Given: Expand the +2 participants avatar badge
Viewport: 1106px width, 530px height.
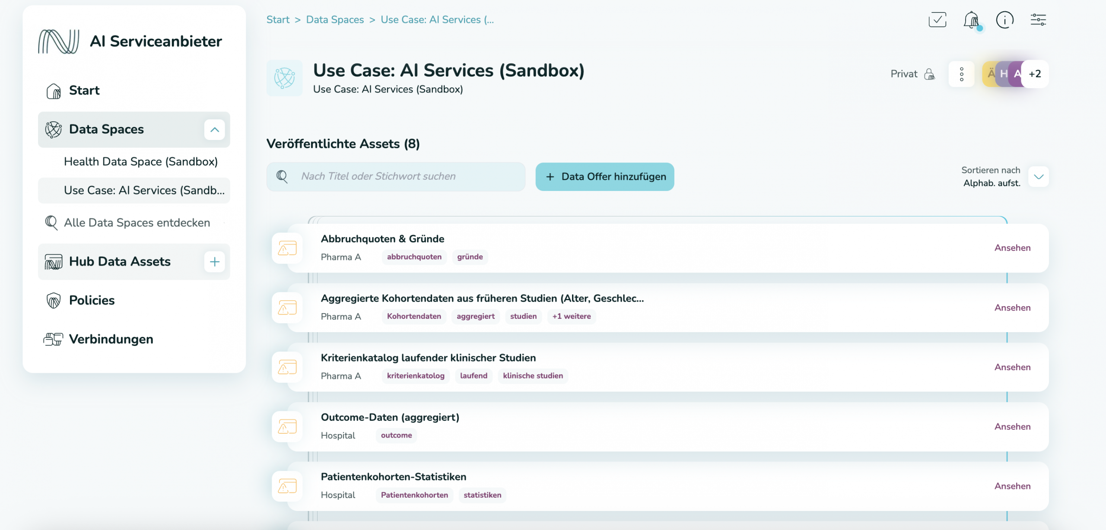Looking at the screenshot, I should pyautogui.click(x=1035, y=74).
